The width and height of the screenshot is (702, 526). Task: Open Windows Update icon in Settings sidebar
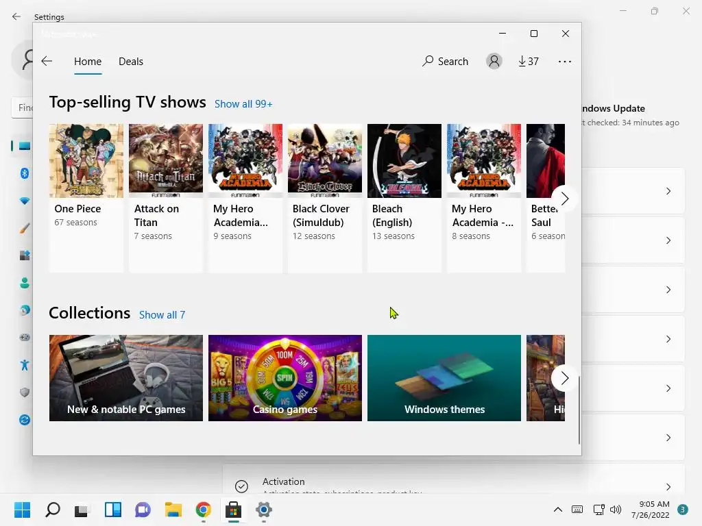coord(25,420)
